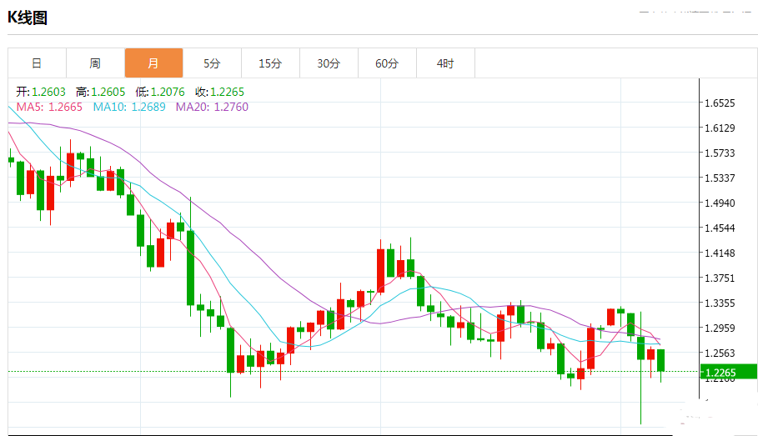
Task: Select the 周 (weekly) tab
Action: coord(95,63)
